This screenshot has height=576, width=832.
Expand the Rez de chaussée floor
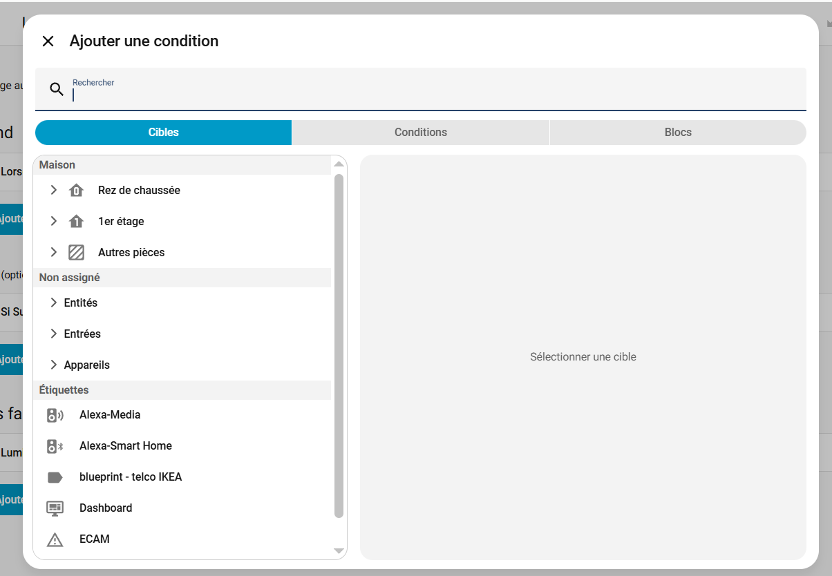point(54,190)
